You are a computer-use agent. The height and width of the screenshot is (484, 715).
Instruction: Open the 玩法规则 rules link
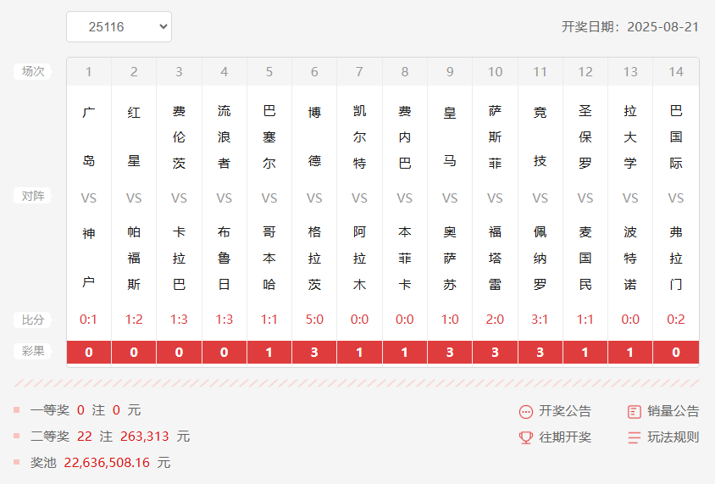(x=673, y=437)
